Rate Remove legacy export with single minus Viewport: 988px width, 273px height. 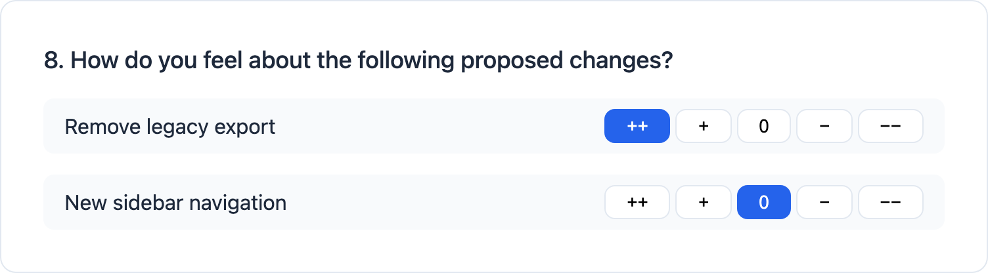824,126
